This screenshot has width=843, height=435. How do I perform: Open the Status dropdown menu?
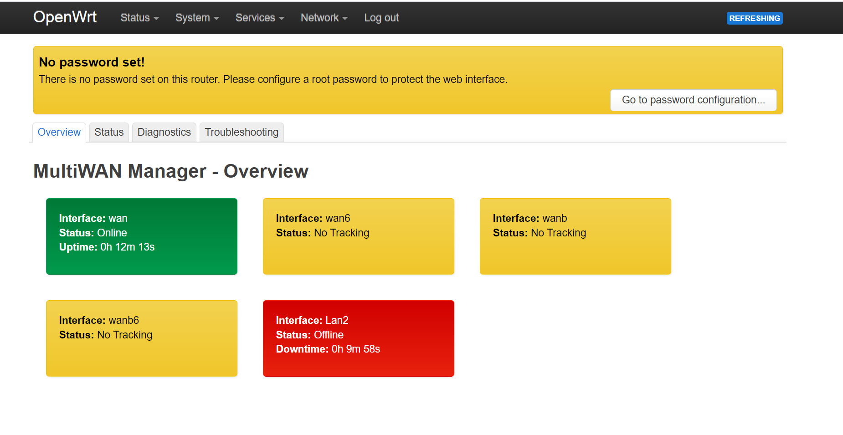point(139,18)
